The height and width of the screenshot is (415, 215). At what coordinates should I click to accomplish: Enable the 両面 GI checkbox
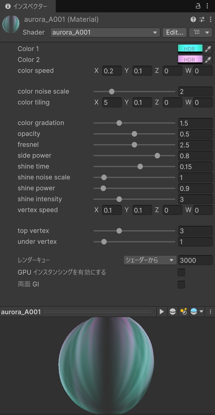[181, 285]
